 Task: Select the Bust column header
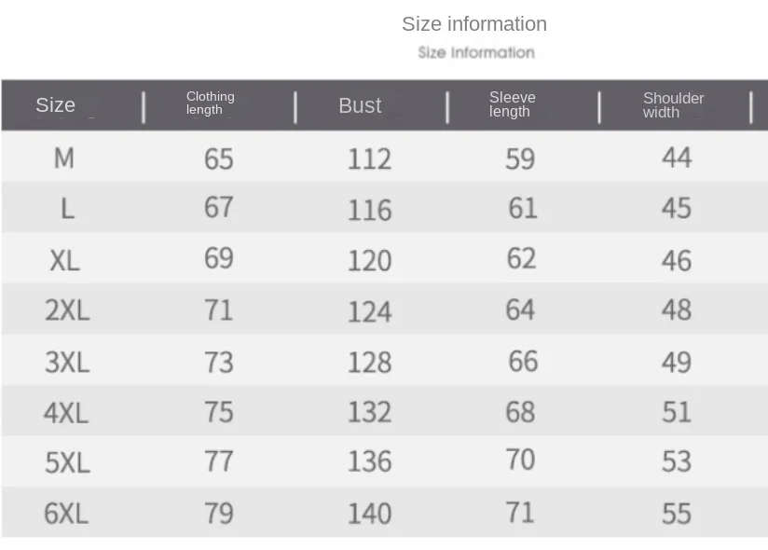coord(360,105)
